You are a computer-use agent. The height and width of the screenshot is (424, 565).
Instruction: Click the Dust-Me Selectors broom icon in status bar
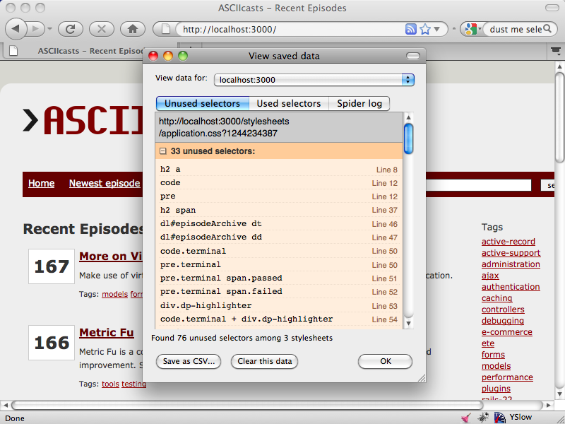pos(466,418)
